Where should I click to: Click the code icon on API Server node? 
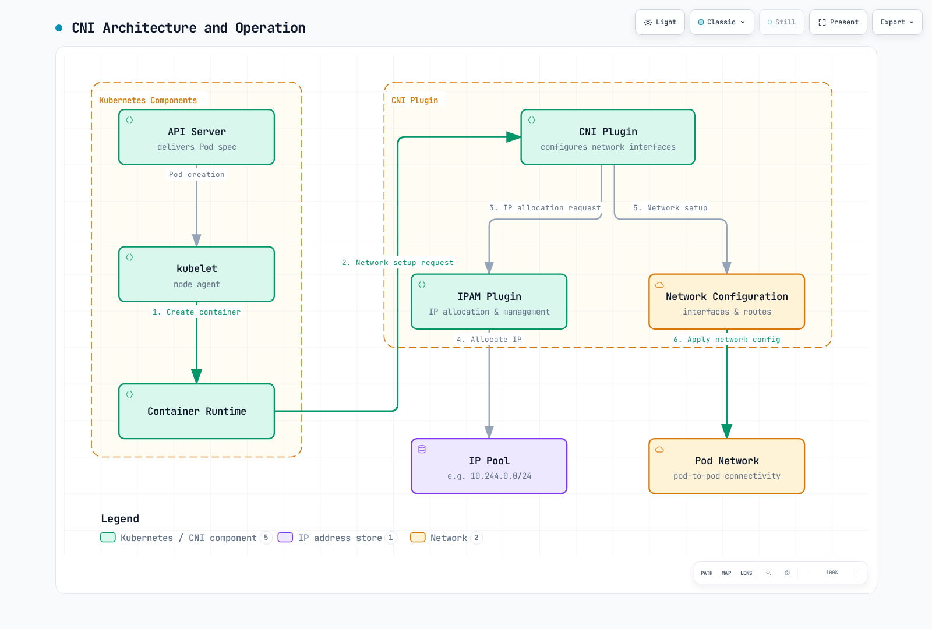pyautogui.click(x=129, y=120)
